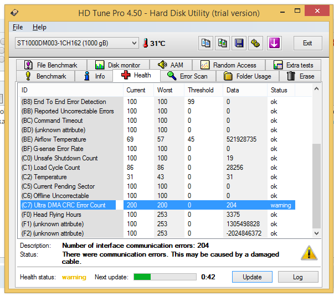Click the warning status in the C7 row

click(x=281, y=205)
